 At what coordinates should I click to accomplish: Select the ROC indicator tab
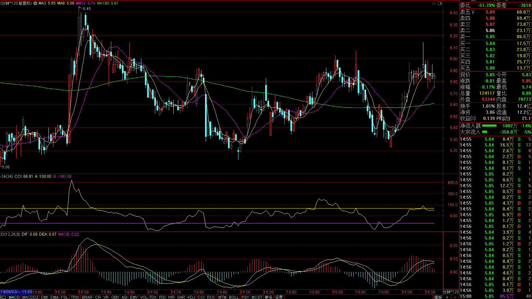tap(211, 297)
